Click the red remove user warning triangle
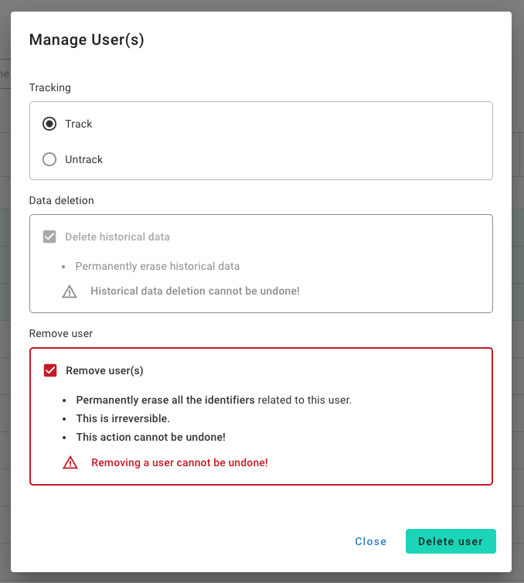This screenshot has height=583, width=524. 70,463
